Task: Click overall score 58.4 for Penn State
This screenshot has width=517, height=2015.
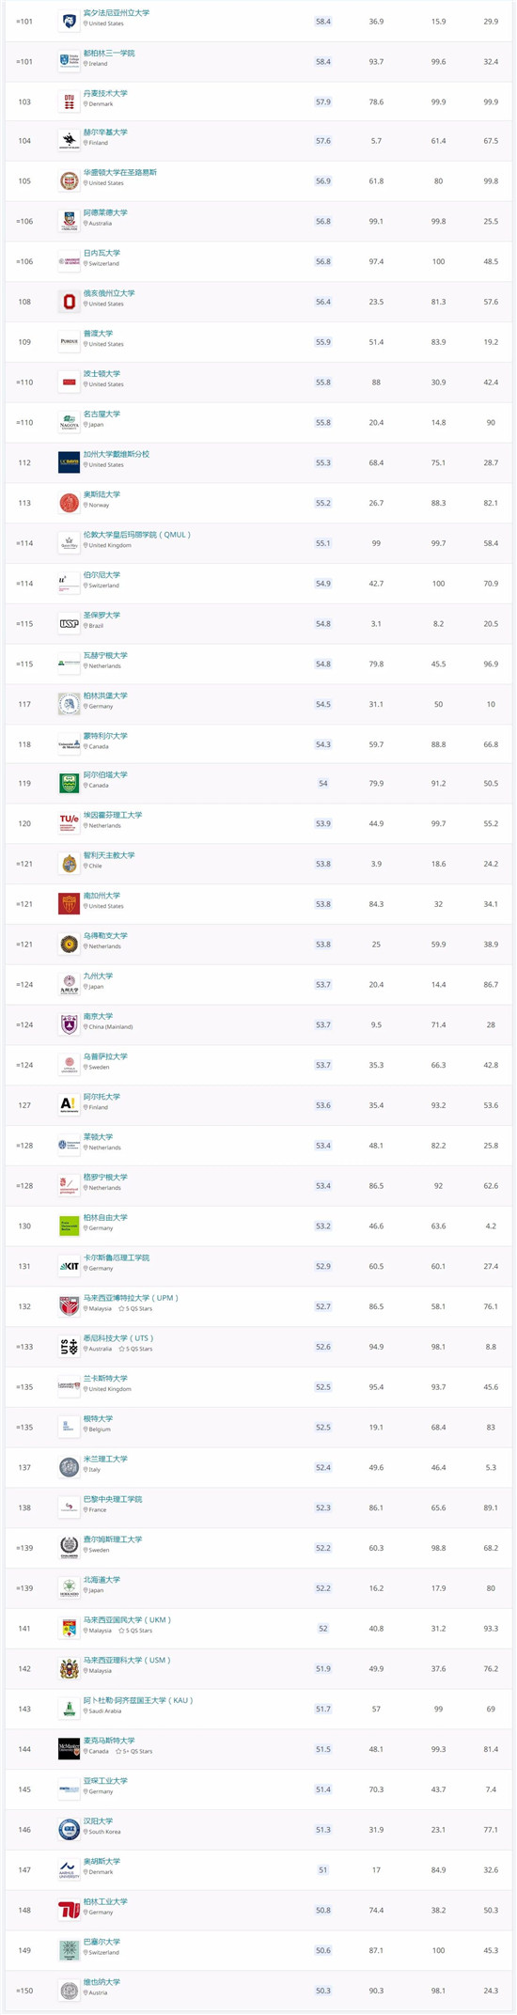Action: tap(323, 21)
